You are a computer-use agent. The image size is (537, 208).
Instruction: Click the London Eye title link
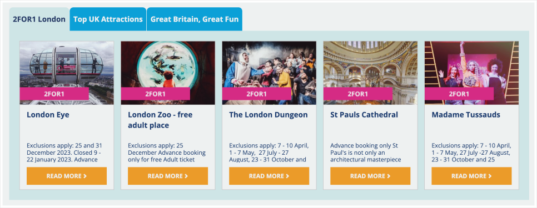[48, 115]
